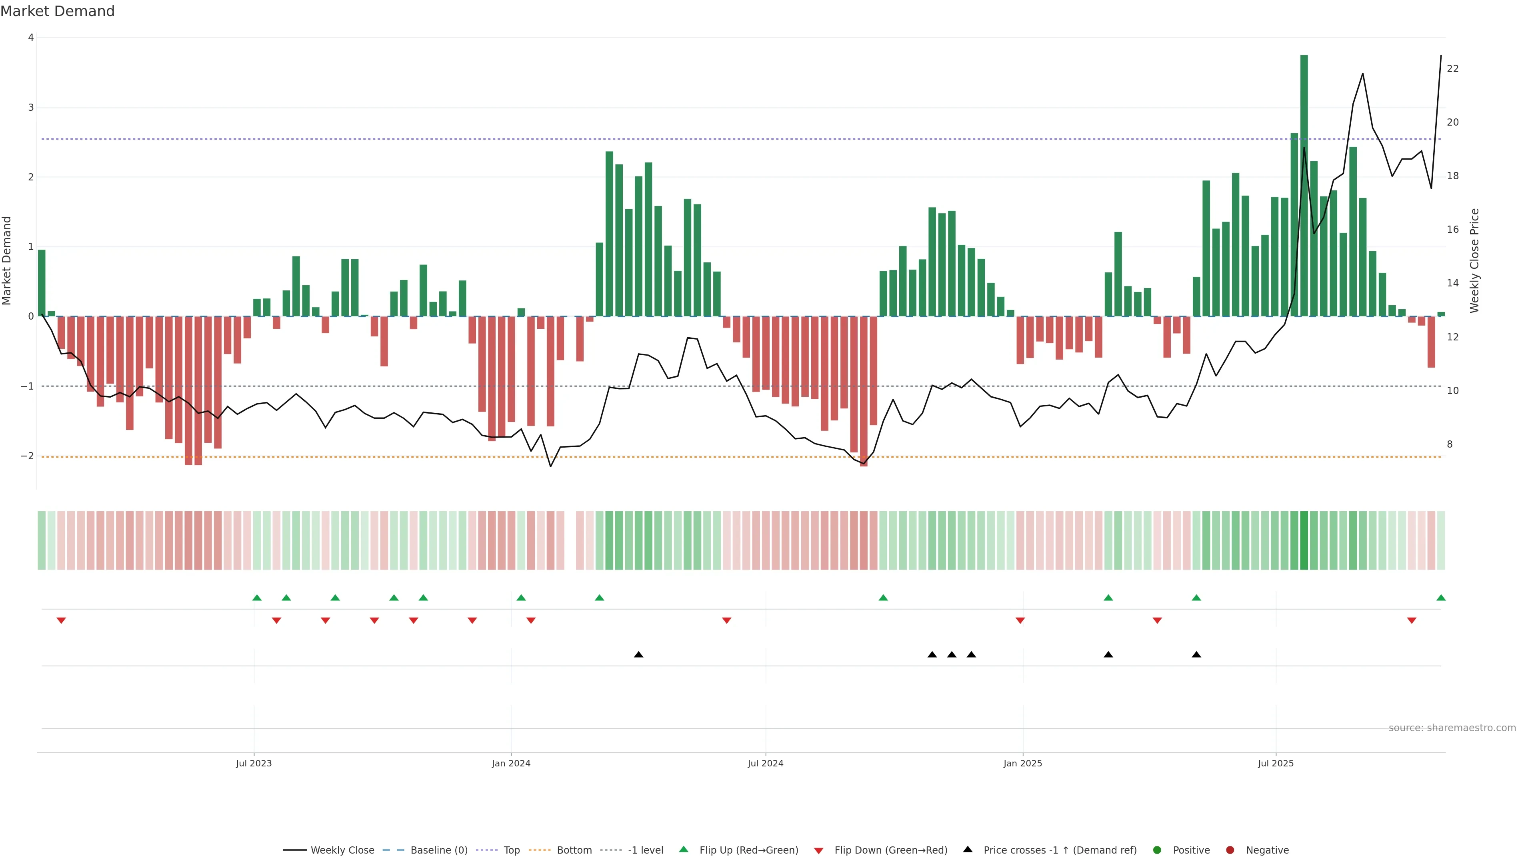Click the darkest green heatmap strip cell
1536x864 pixels.
click(1304, 540)
